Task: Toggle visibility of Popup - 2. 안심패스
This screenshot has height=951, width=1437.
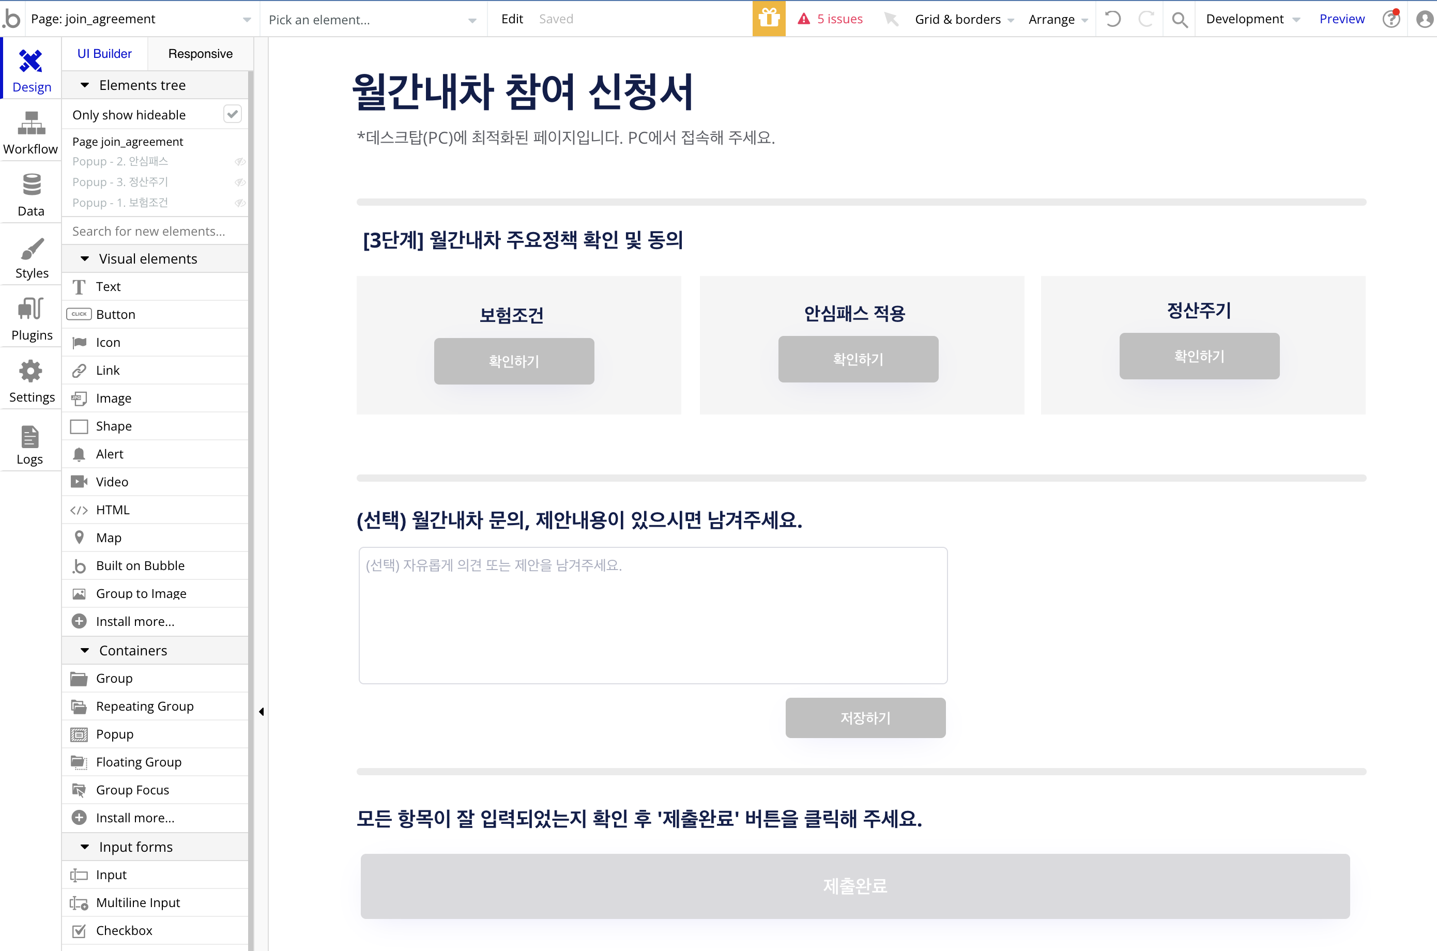Action: 240,161
